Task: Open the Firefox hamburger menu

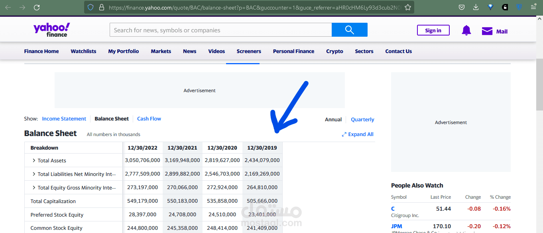Action: [533, 7]
